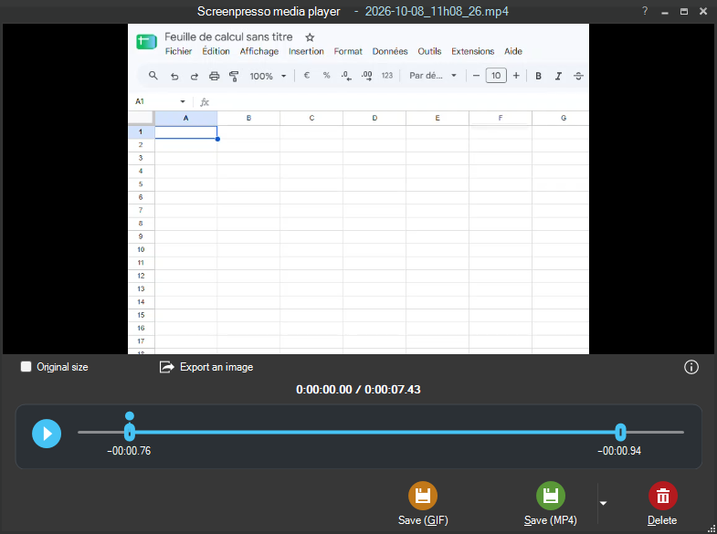Click the selected cell A1

185,132
